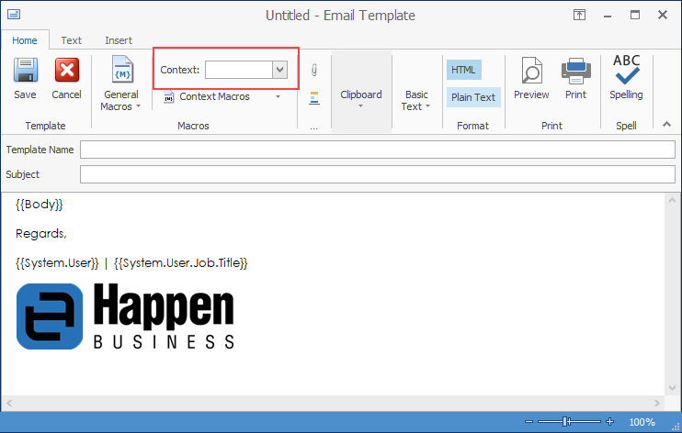Click the {{System.User.Job.Title}} macro
This screenshot has height=433, width=682.
click(180, 262)
